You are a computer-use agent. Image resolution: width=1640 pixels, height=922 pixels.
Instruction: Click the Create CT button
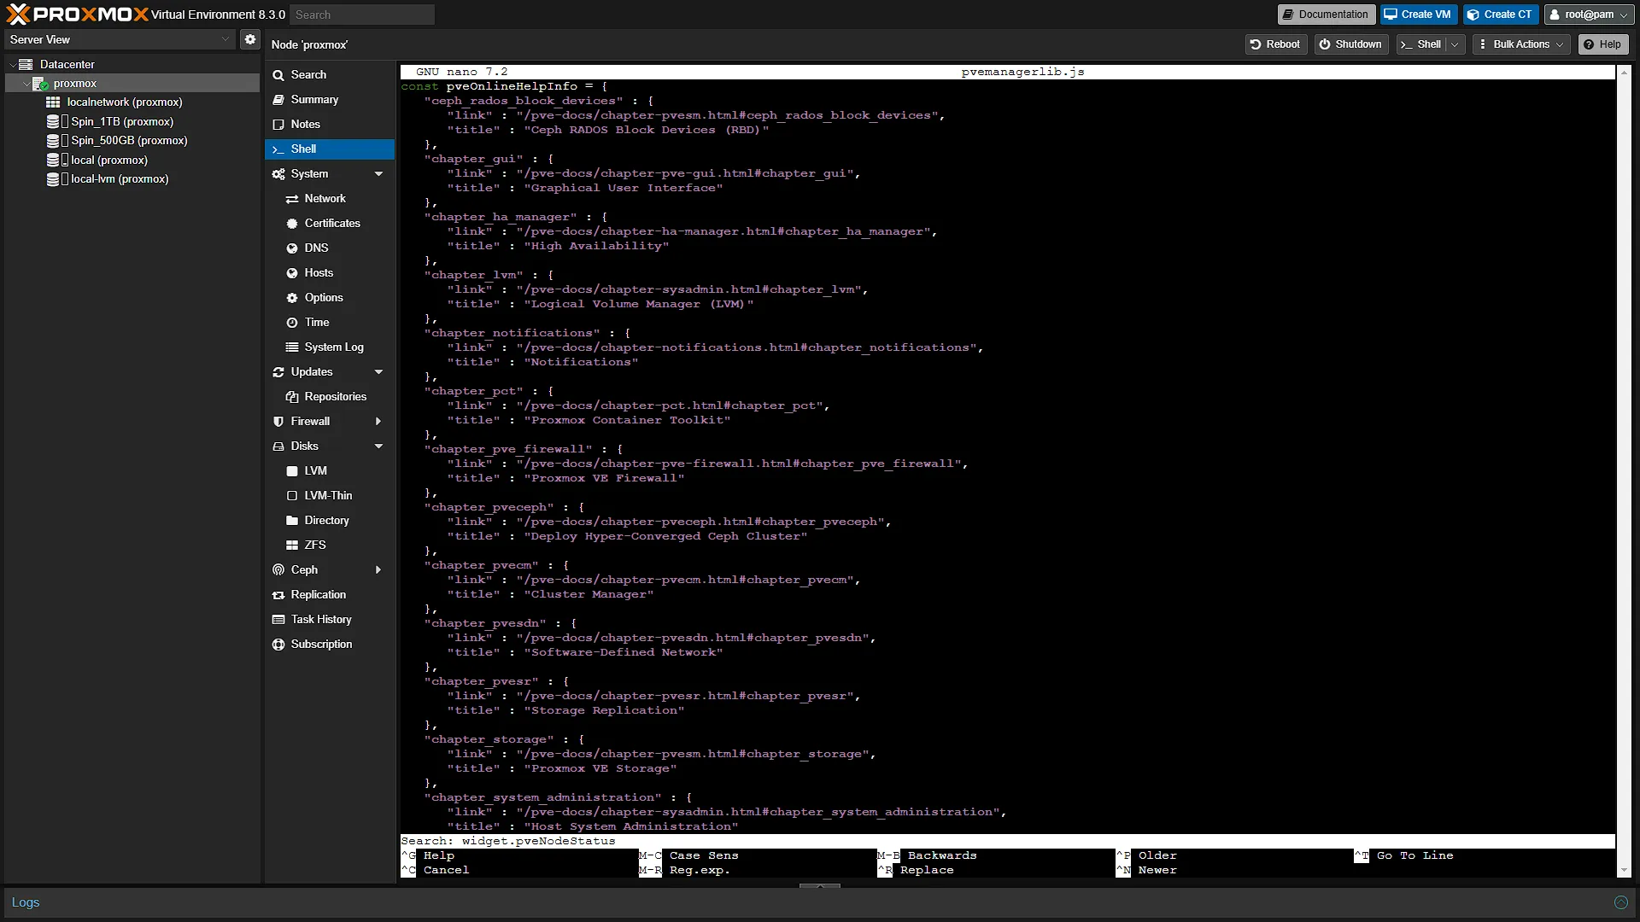pyautogui.click(x=1501, y=15)
